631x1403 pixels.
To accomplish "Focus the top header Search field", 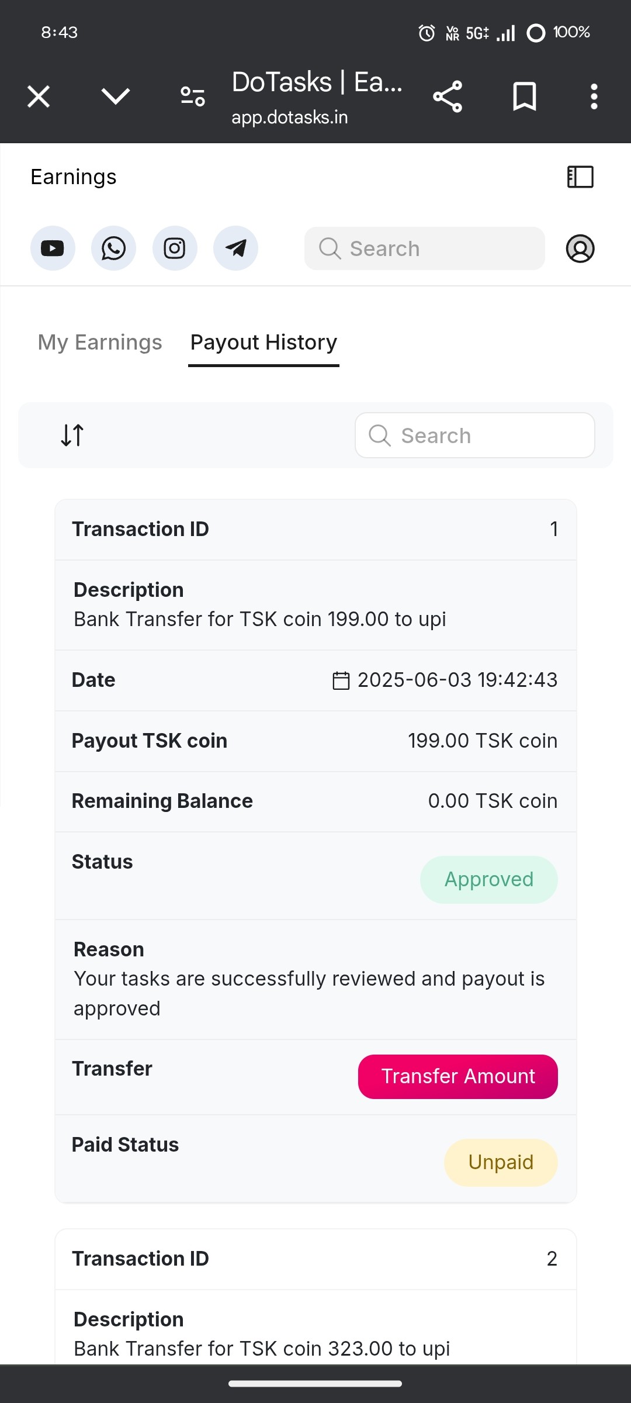I will coord(425,248).
